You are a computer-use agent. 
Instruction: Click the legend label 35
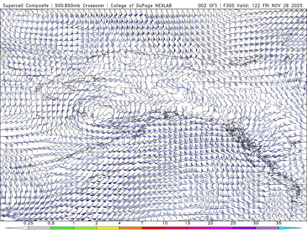[279, 223]
